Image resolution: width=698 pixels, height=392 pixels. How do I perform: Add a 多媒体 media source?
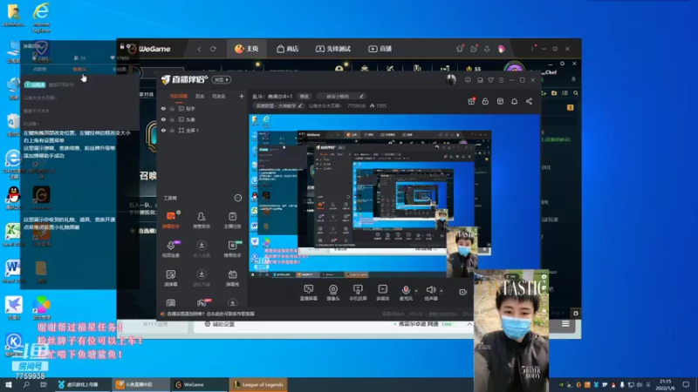(382, 293)
